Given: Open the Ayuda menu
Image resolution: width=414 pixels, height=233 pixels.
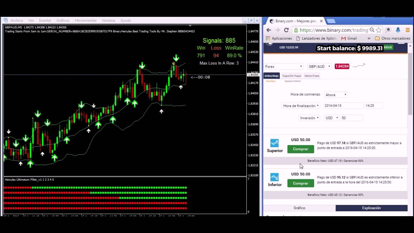Looking at the screenshot, I should pyautogui.click(x=125, y=20).
